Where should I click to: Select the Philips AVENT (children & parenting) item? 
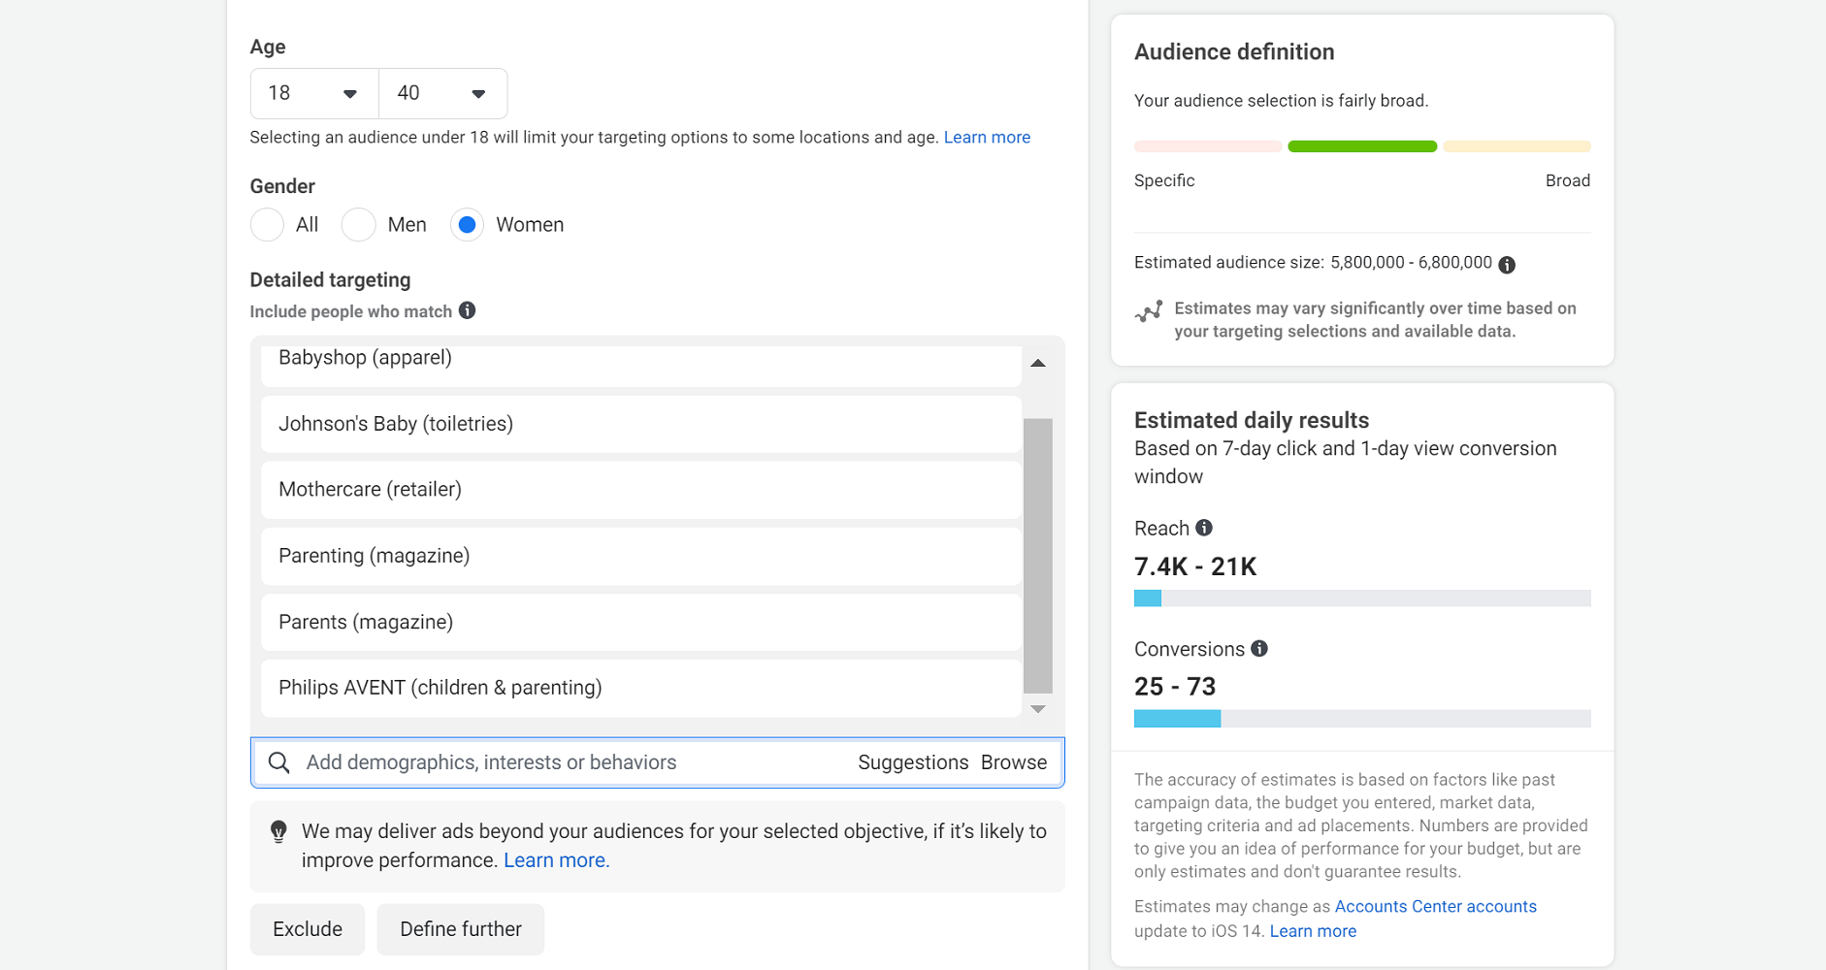[x=641, y=688]
